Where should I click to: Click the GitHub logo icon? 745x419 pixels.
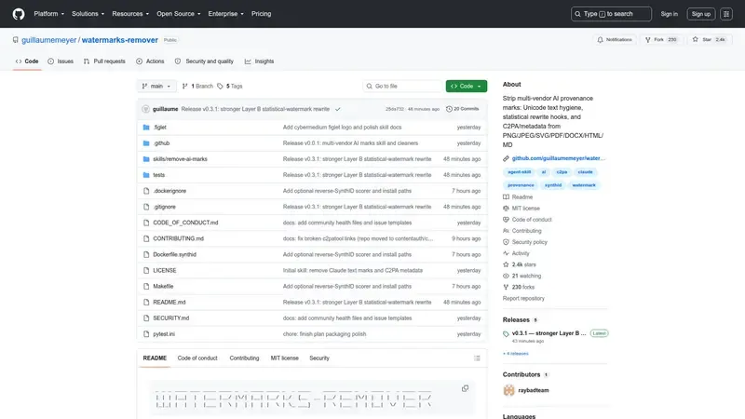pos(19,14)
